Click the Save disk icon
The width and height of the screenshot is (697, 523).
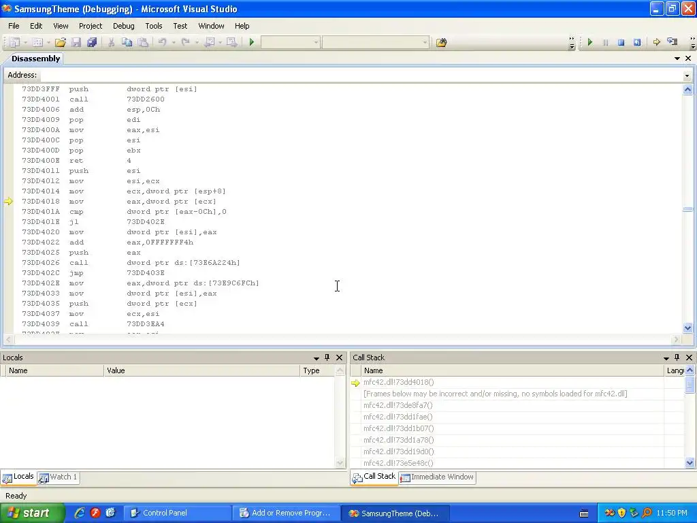coord(76,42)
